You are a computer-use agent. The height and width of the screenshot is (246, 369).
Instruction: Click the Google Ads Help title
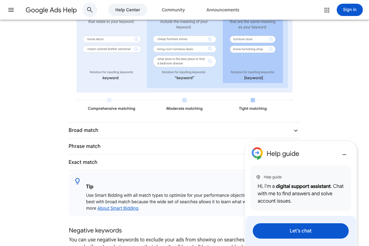(x=51, y=10)
